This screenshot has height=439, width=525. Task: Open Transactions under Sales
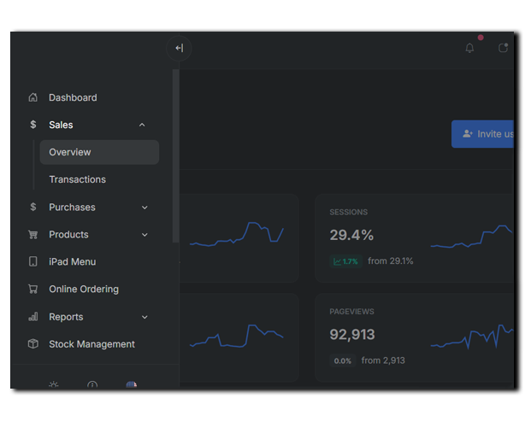(78, 179)
